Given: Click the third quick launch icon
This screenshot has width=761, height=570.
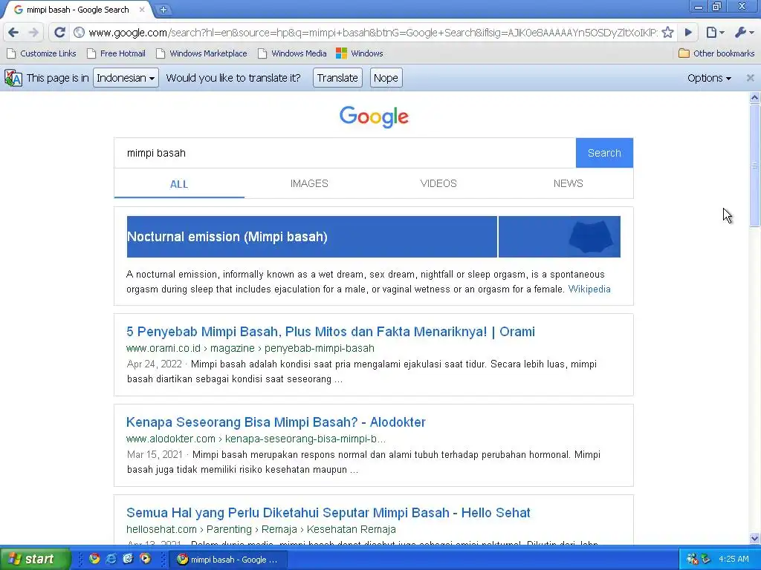Looking at the screenshot, I should click(x=128, y=559).
